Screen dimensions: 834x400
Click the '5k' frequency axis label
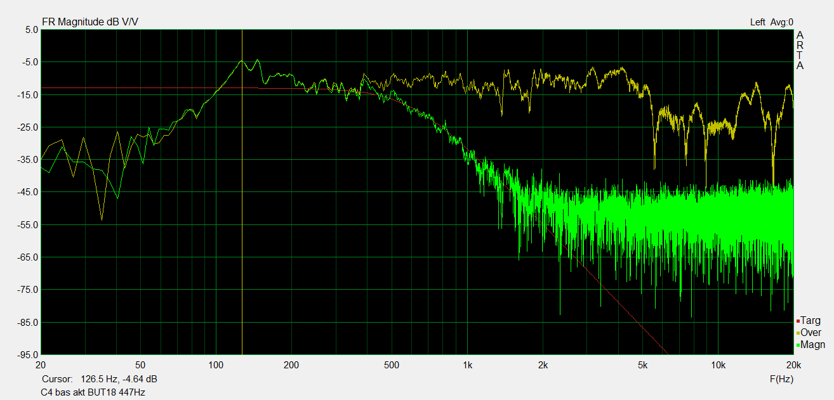(x=642, y=365)
